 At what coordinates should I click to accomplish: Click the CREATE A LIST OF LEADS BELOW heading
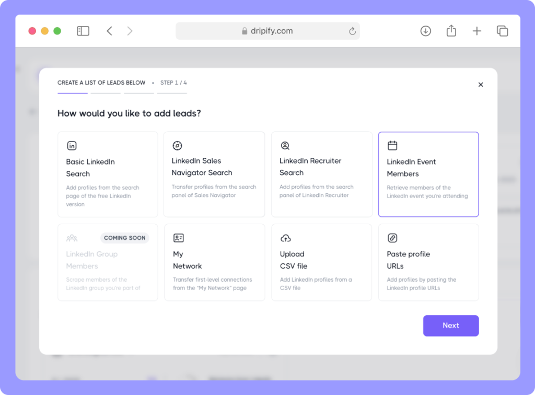(101, 83)
